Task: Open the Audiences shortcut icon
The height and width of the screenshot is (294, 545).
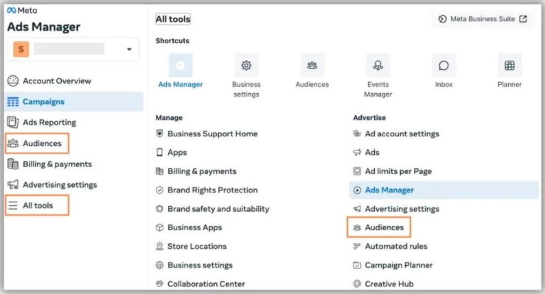Action: (x=312, y=65)
